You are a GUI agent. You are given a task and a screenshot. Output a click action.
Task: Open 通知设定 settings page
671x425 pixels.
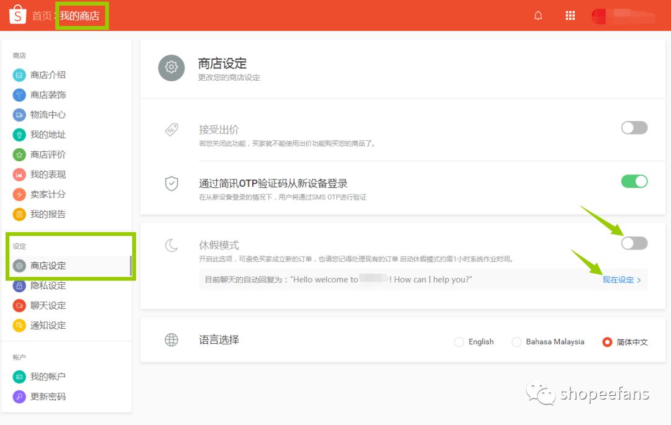click(48, 326)
